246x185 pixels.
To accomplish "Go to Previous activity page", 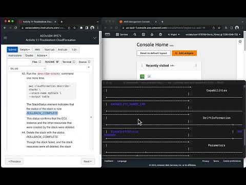I will (14, 161).
